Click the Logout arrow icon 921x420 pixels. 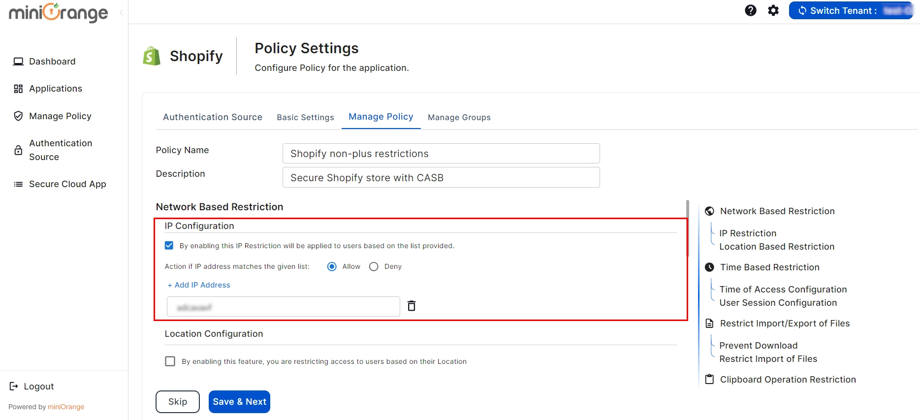click(14, 387)
